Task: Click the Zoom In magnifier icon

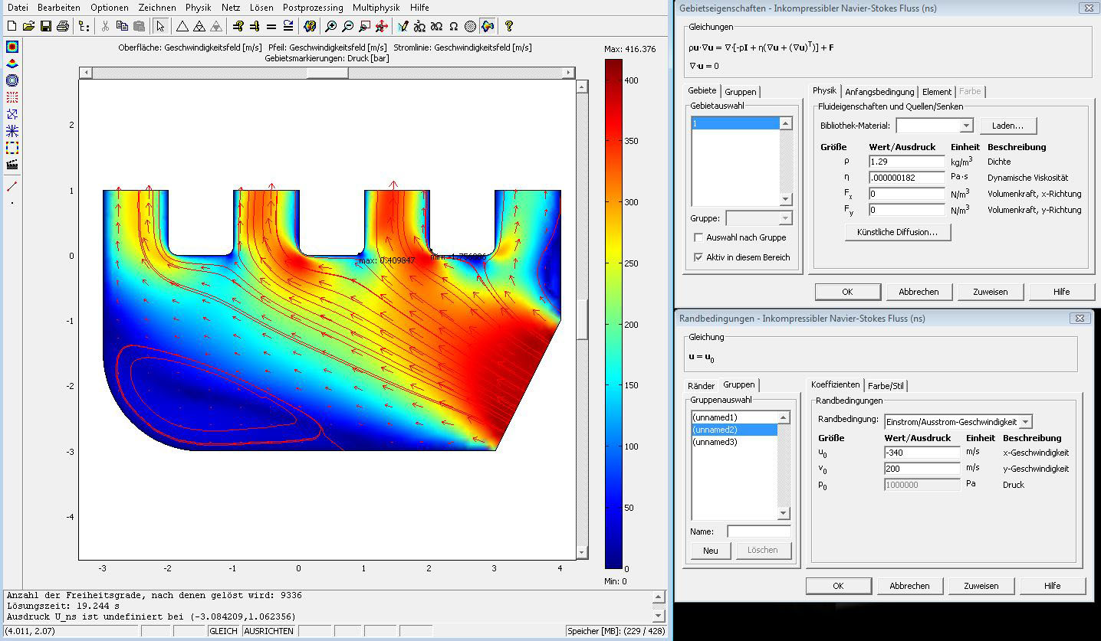Action: click(x=330, y=26)
